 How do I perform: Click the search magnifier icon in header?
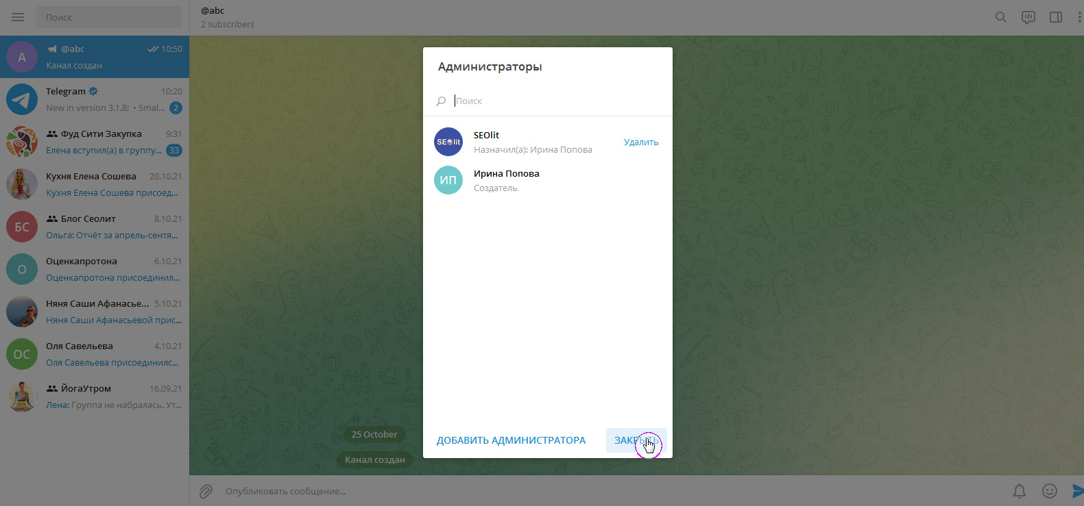(x=1000, y=17)
